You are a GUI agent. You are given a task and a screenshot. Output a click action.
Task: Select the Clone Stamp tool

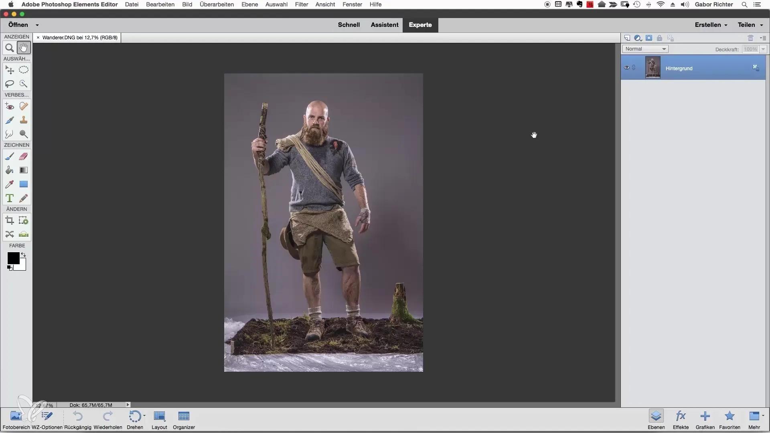click(24, 120)
